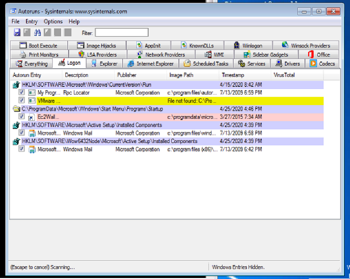Click the registry icon beside HKLM CurrentVersion\Run
Screen dimensions: 350x279
[16, 85]
